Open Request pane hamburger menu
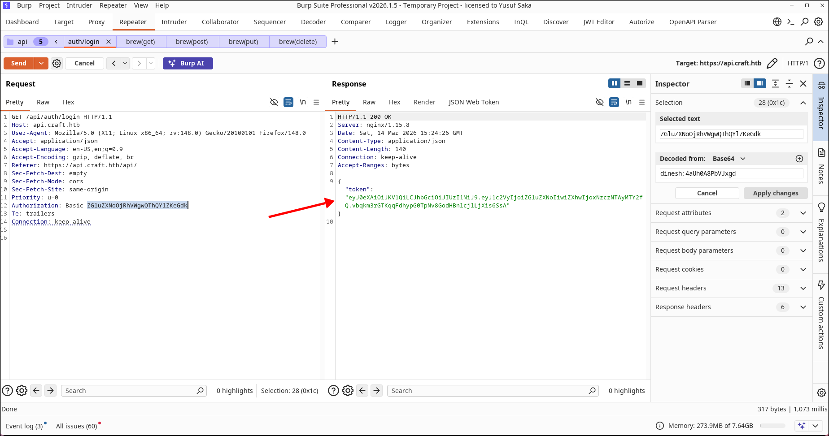This screenshot has height=436, width=829. coord(316,102)
